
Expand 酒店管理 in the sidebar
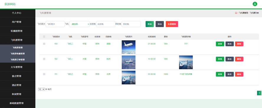tap(17, 85)
